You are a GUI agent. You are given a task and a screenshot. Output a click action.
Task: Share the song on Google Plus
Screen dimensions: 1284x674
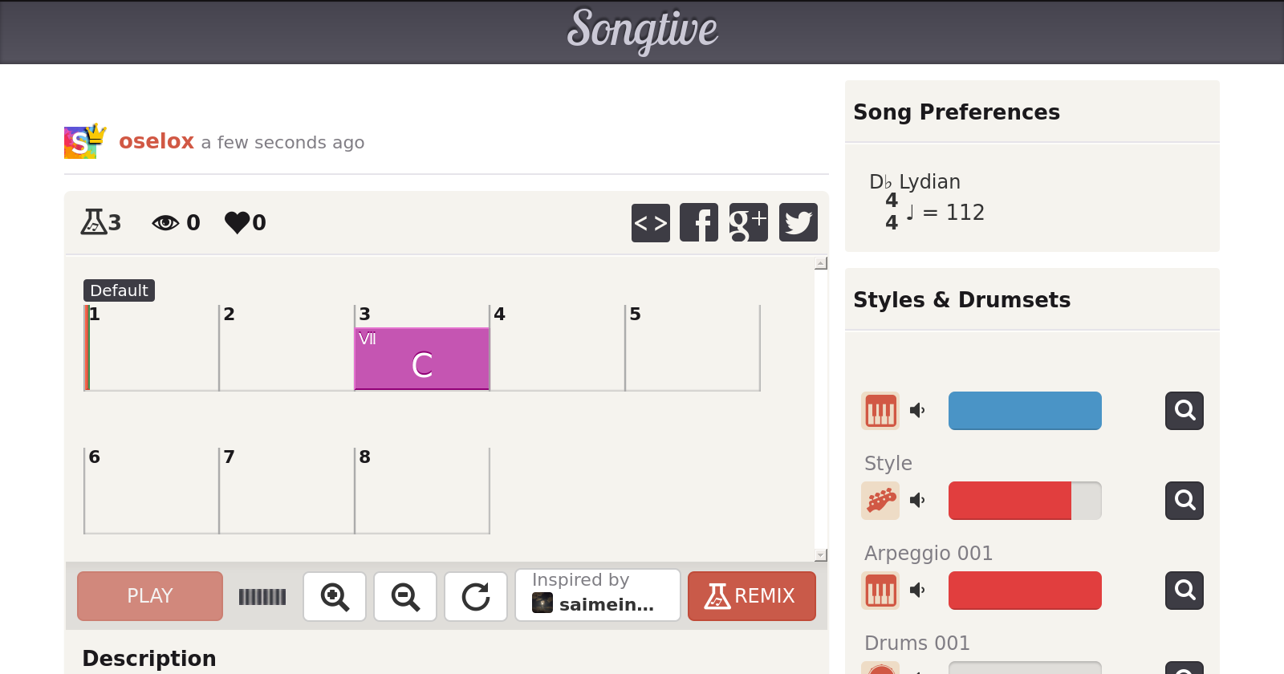[748, 222]
